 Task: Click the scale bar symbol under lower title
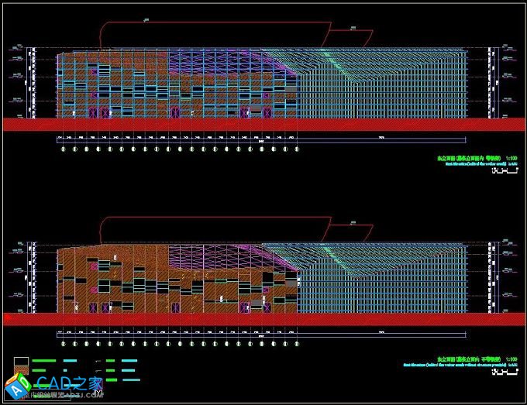505,372
